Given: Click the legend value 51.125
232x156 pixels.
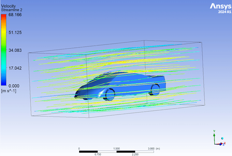Looking at the screenshot, I should [15, 32].
